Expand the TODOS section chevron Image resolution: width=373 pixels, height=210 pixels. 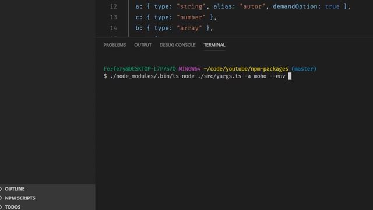click(x=1, y=207)
